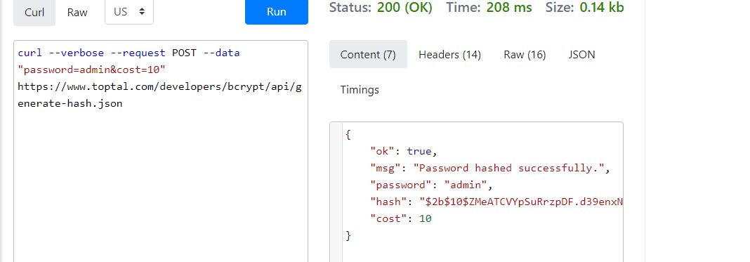
Task: Switch to the JSON response tab
Action: tap(581, 55)
